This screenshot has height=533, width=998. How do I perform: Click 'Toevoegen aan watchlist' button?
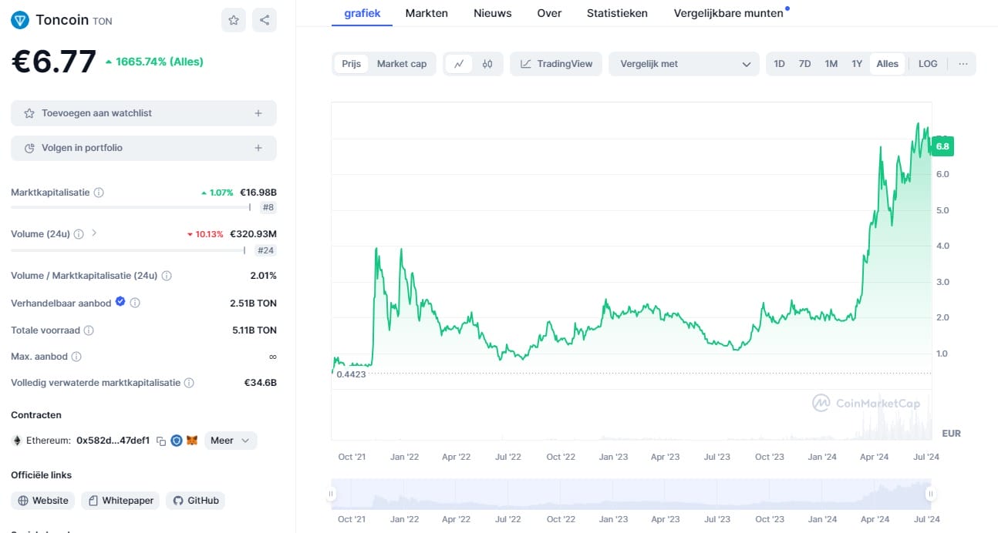click(143, 113)
